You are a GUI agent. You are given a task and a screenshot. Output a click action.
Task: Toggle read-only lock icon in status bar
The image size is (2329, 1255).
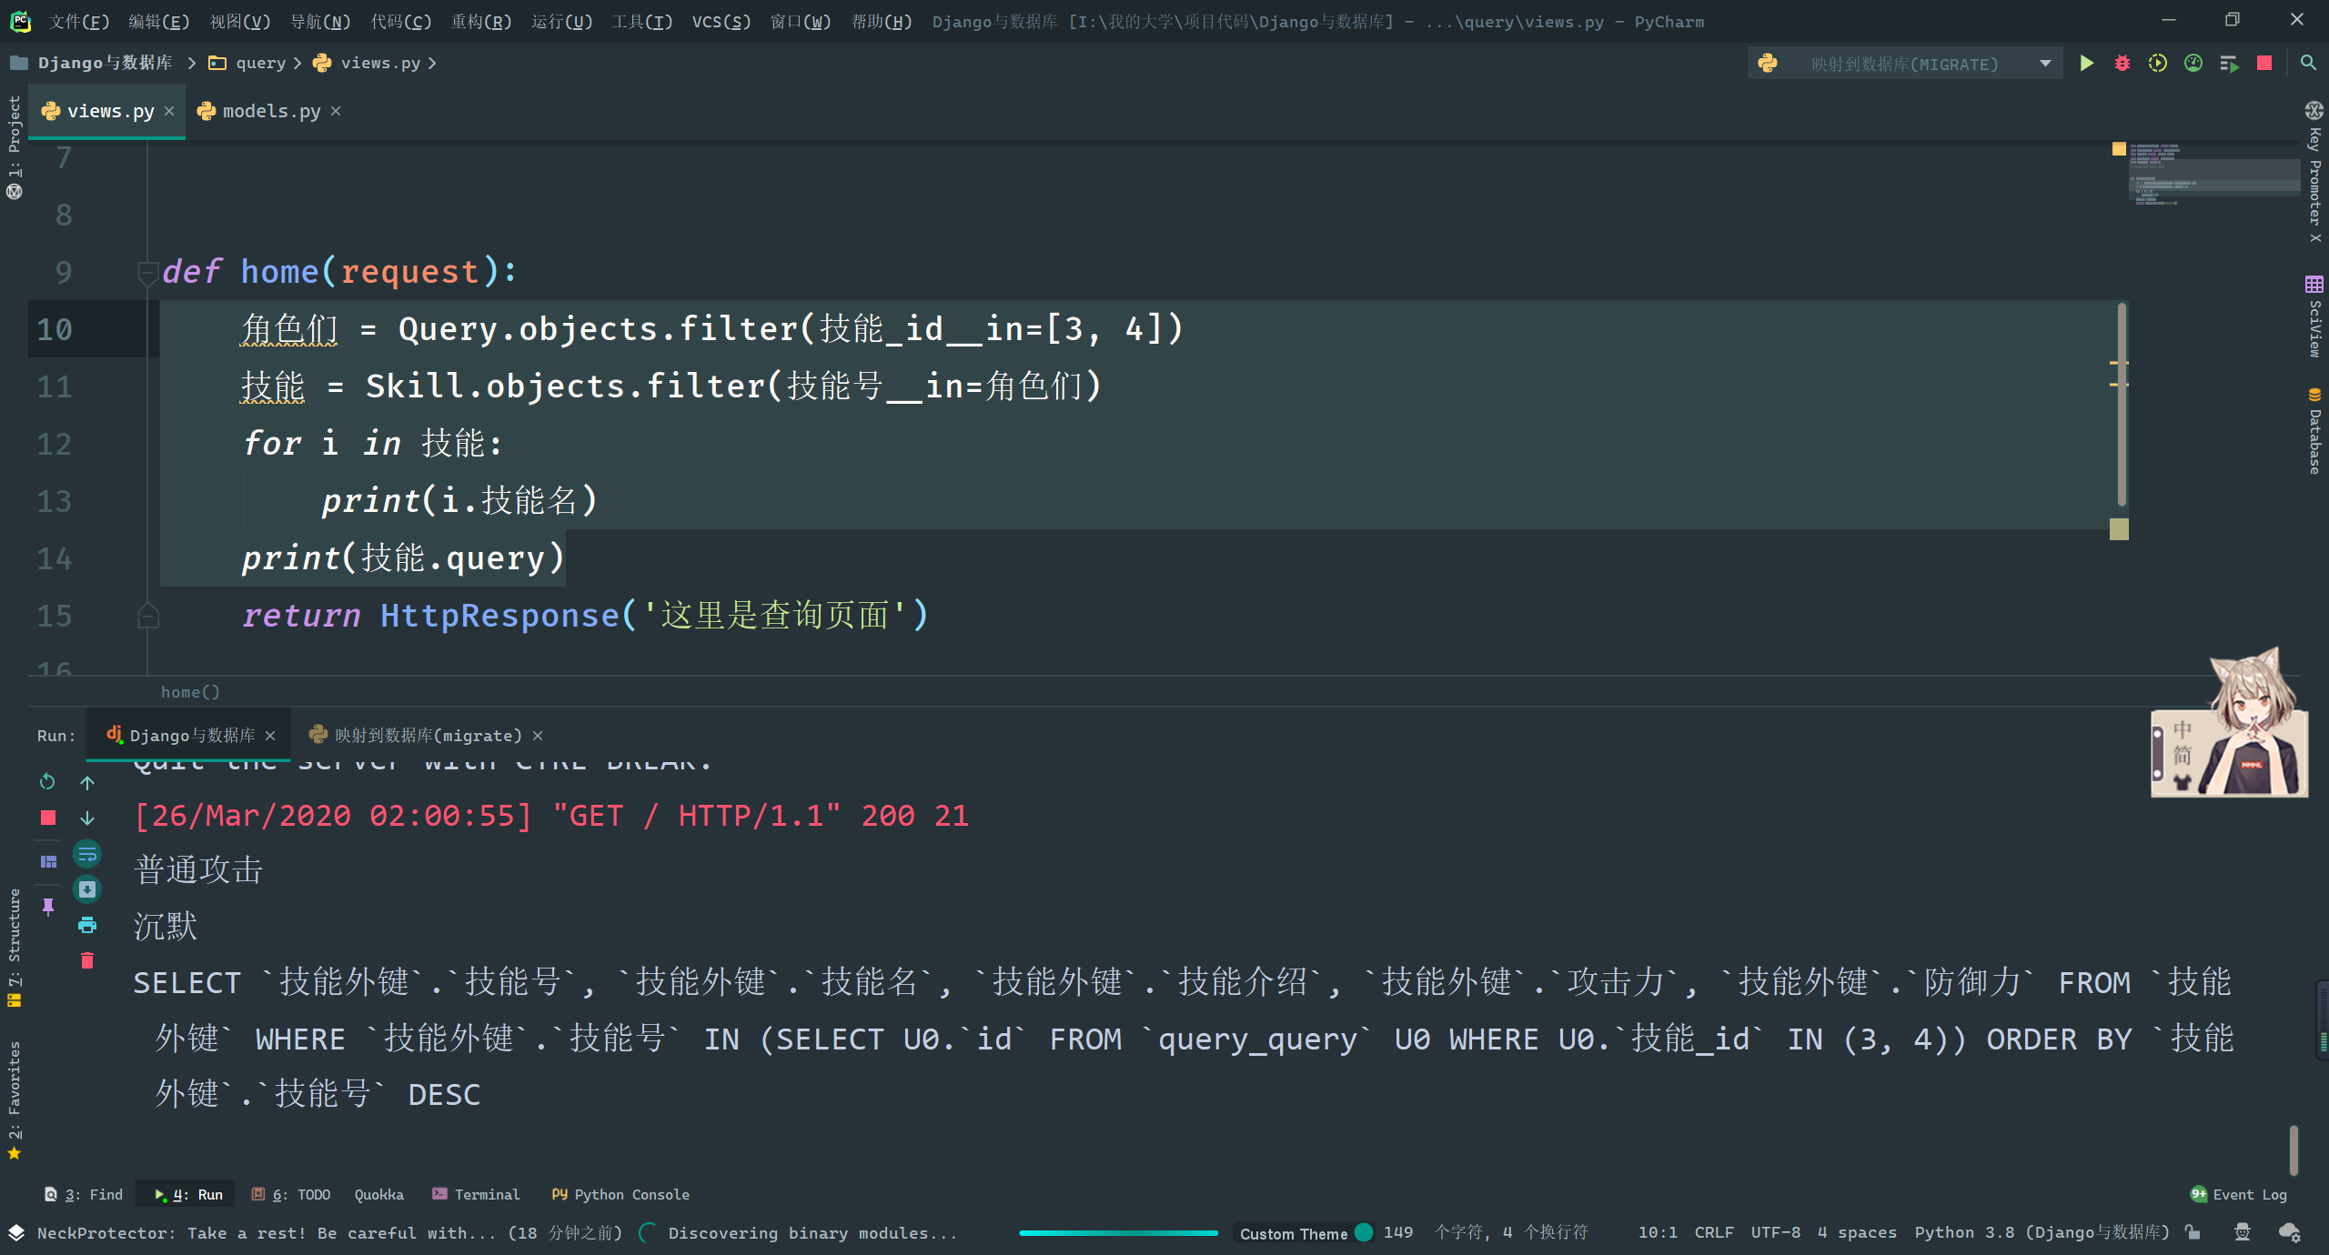pyautogui.click(x=2193, y=1233)
